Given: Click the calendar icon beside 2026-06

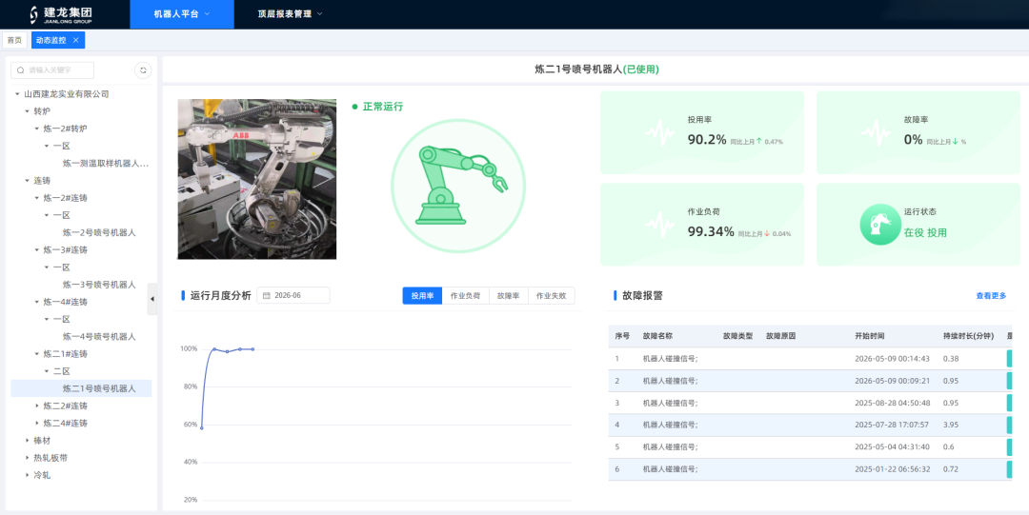Looking at the screenshot, I should [267, 296].
